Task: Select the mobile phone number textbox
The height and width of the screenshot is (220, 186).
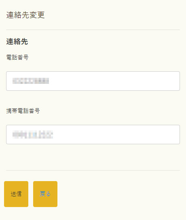Action: (93, 135)
